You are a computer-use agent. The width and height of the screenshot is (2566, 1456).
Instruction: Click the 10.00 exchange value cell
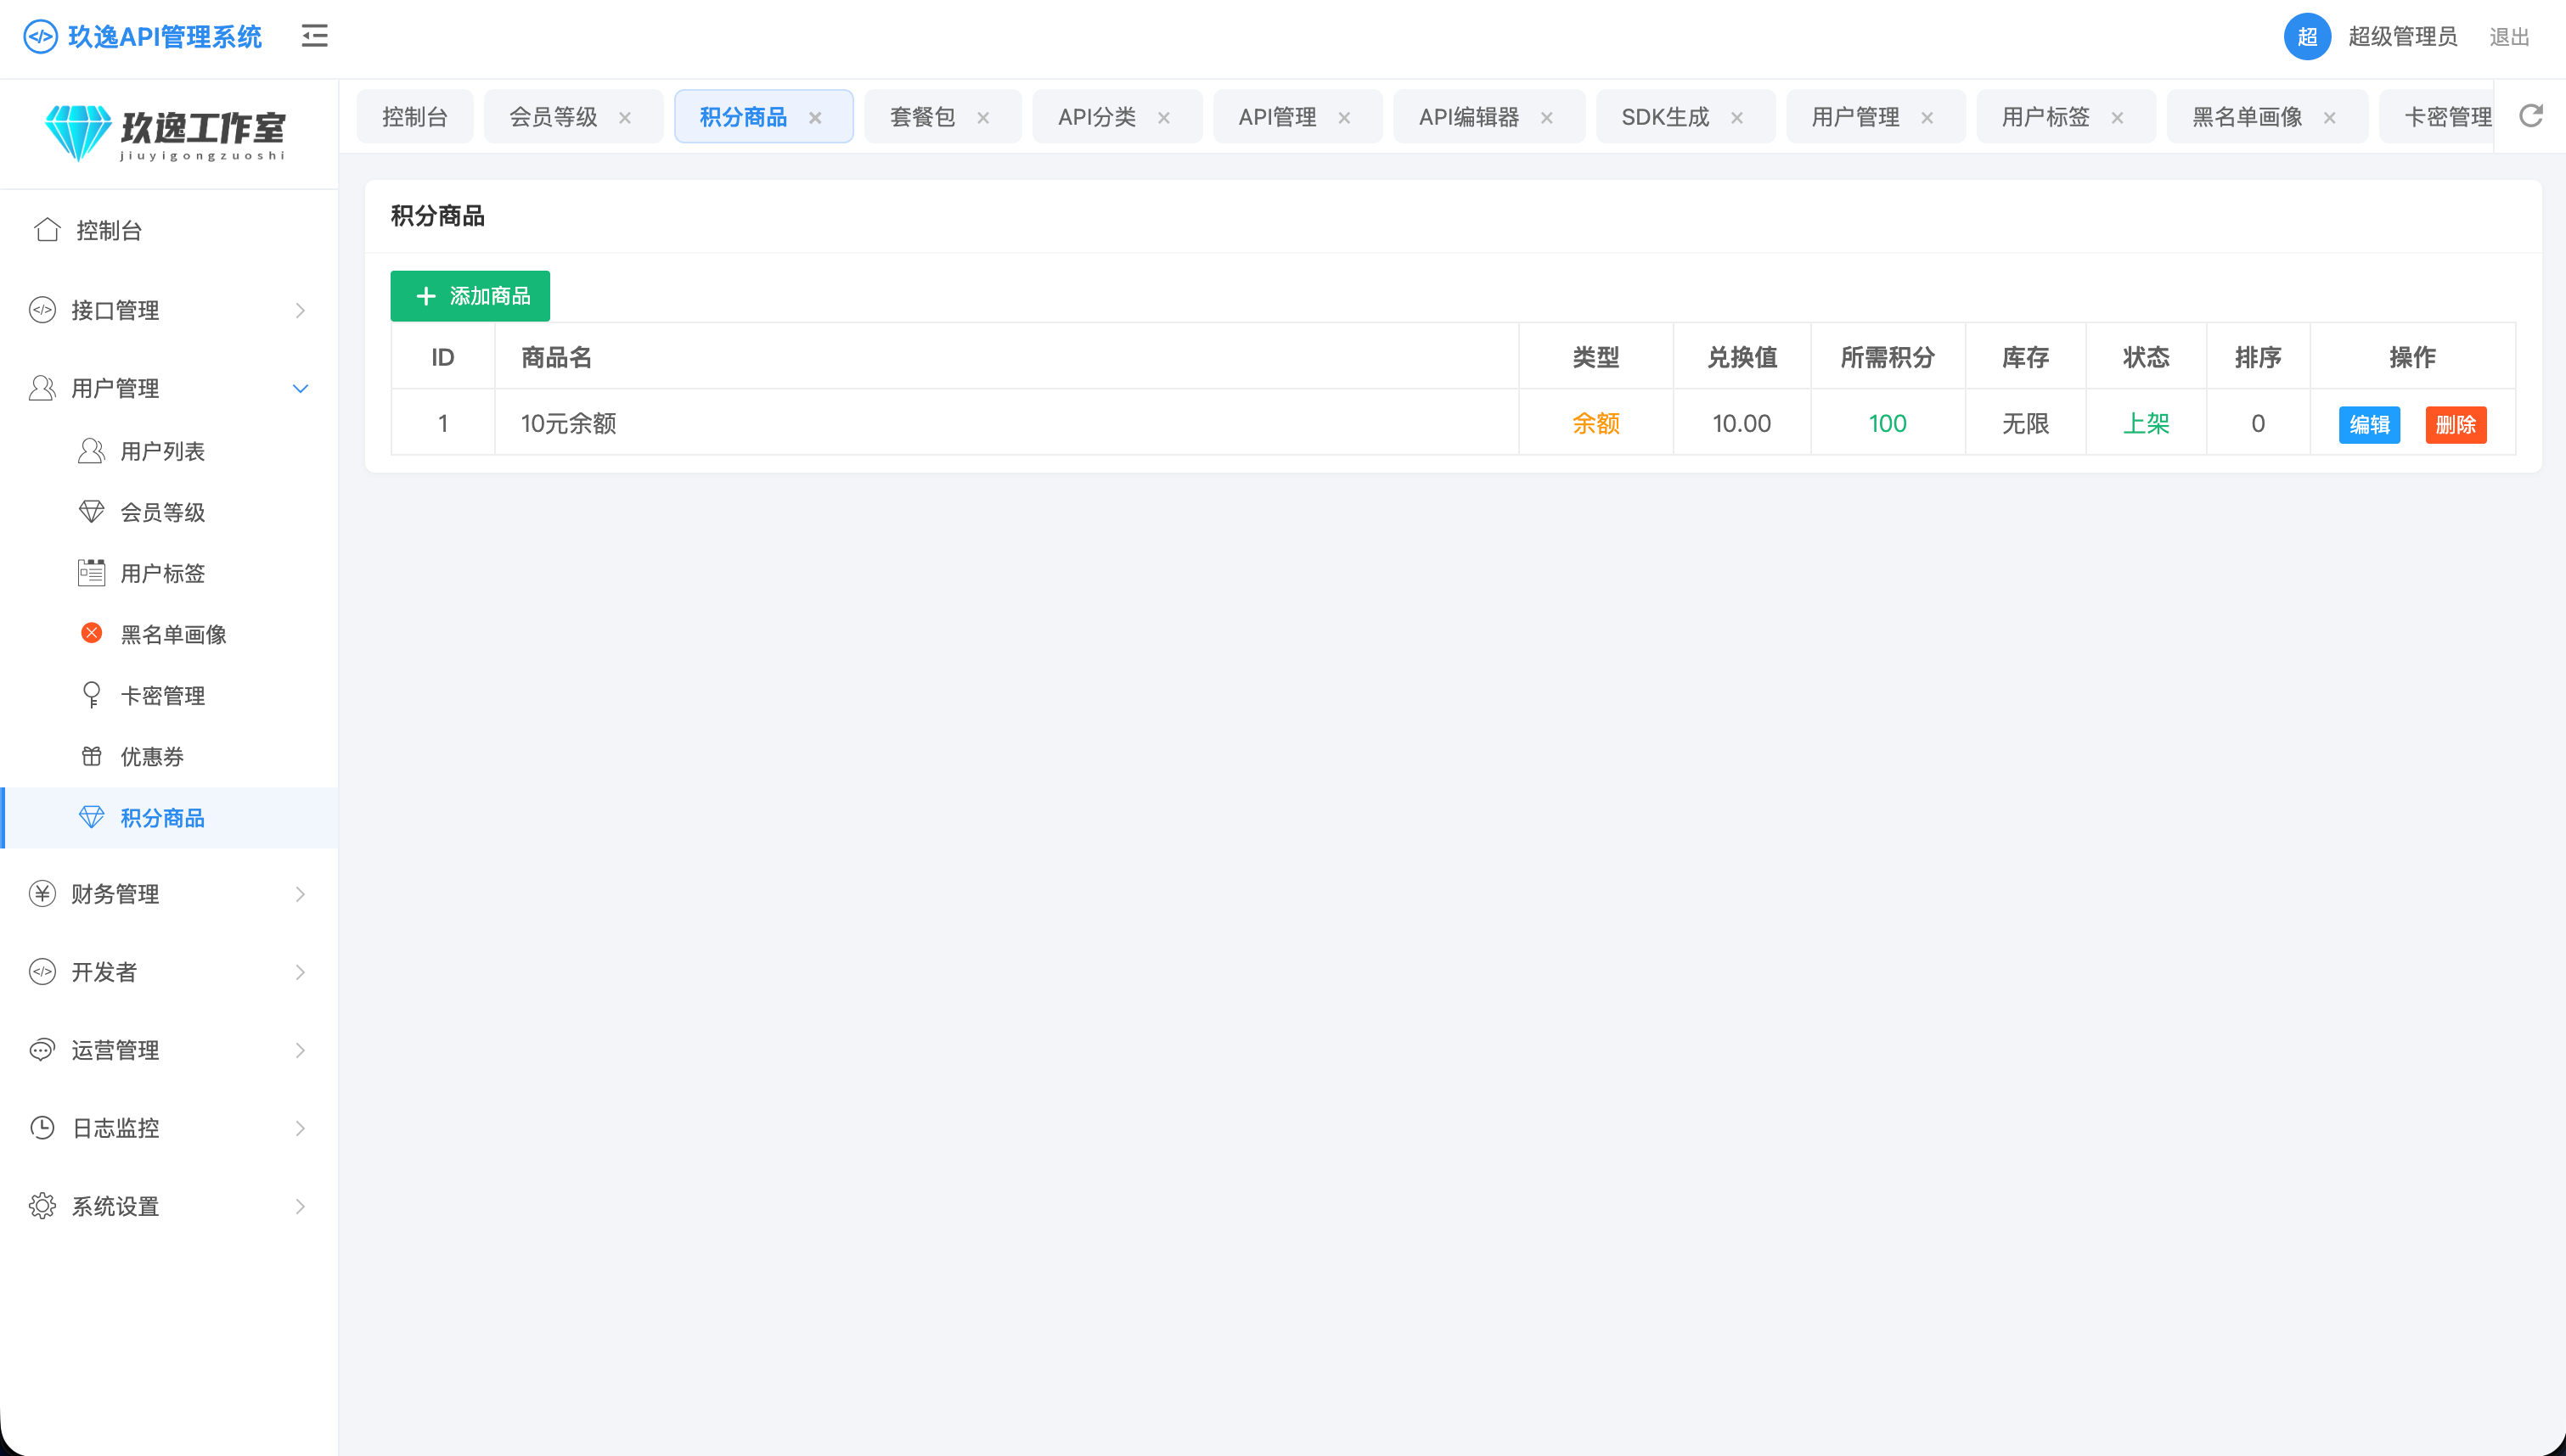[x=1742, y=423]
